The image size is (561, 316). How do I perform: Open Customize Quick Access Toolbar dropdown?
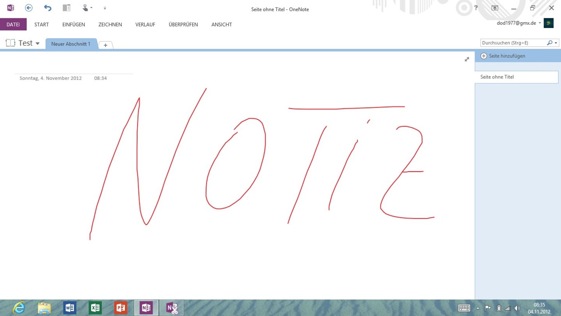(105, 8)
